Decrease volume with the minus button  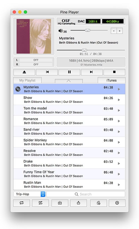coord(114,31)
